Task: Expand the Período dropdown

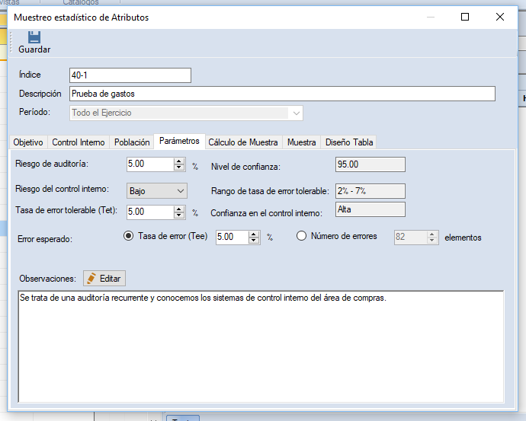Action: (x=295, y=113)
